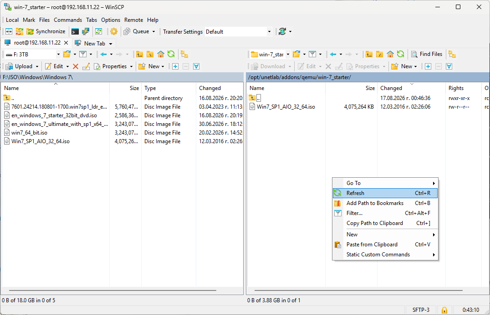Select en_windows_7_starter_32bit_dvd.iso in local panel
490x315 pixels.
click(x=54, y=115)
